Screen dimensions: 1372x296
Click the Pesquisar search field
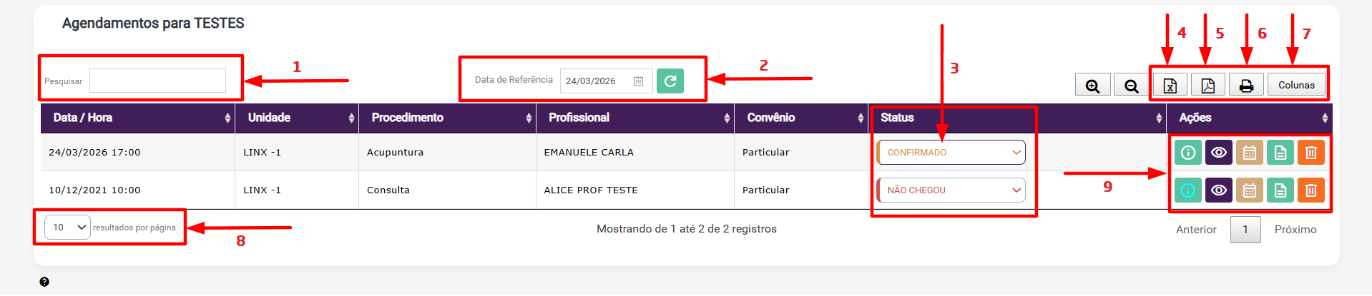pyautogui.click(x=157, y=81)
